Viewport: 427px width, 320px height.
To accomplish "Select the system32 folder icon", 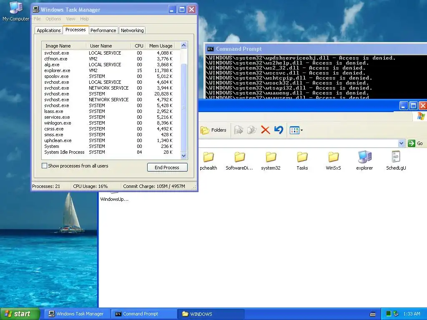I will pos(271,161).
